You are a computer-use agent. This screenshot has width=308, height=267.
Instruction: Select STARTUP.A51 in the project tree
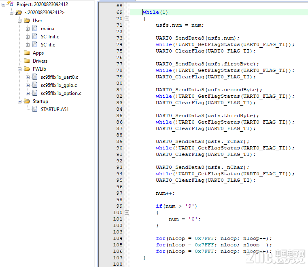click(55, 109)
